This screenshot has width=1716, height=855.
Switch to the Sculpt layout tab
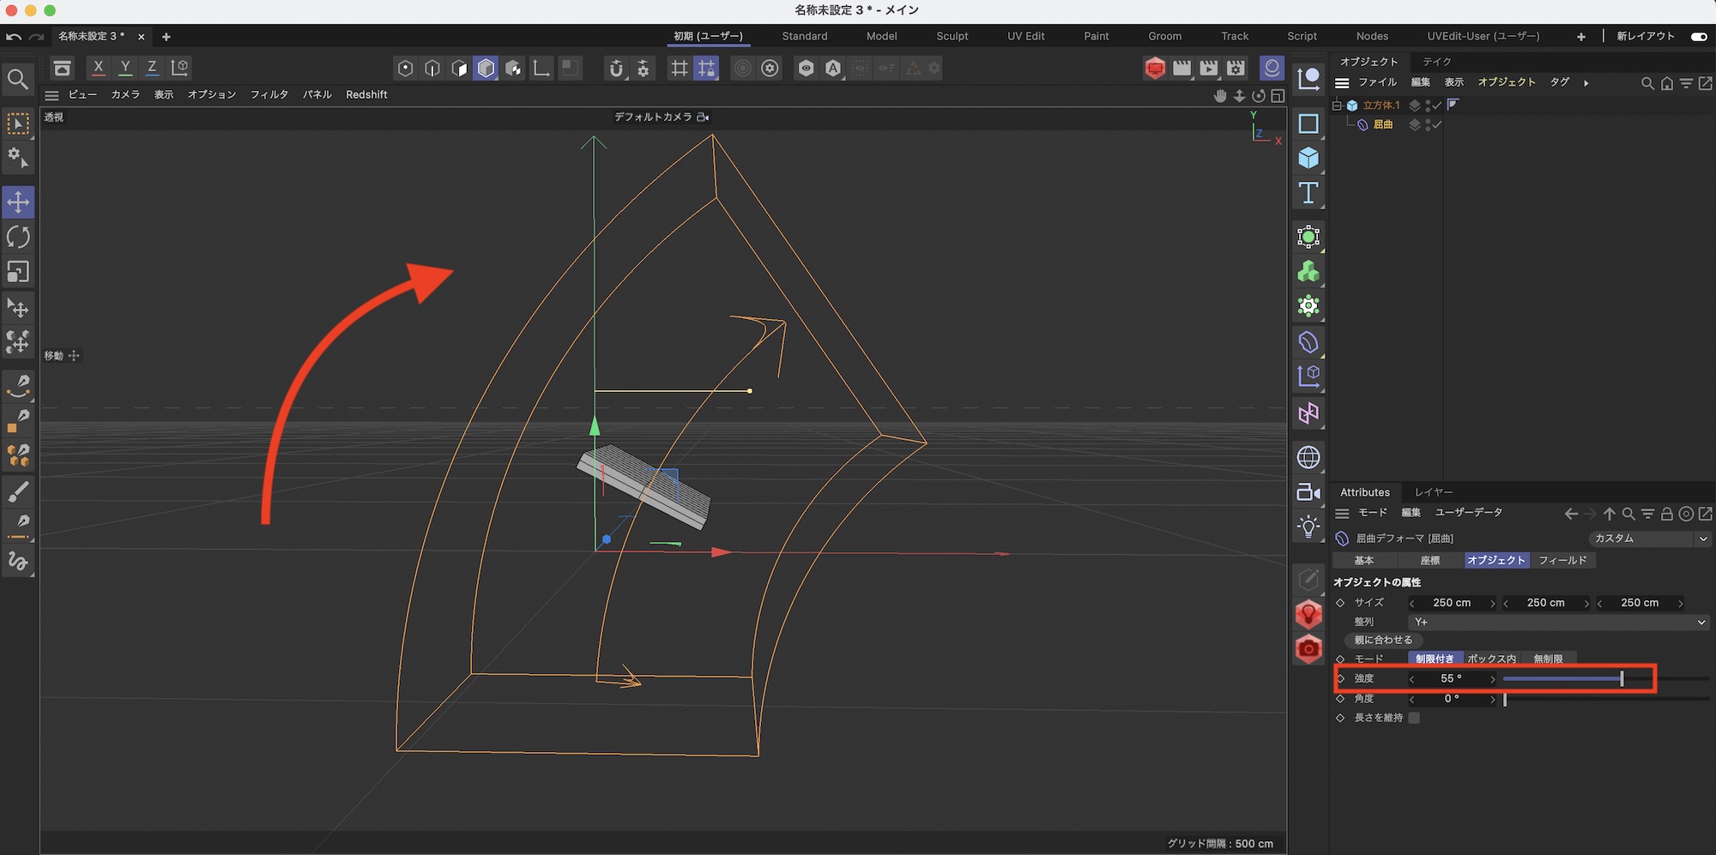(x=952, y=36)
